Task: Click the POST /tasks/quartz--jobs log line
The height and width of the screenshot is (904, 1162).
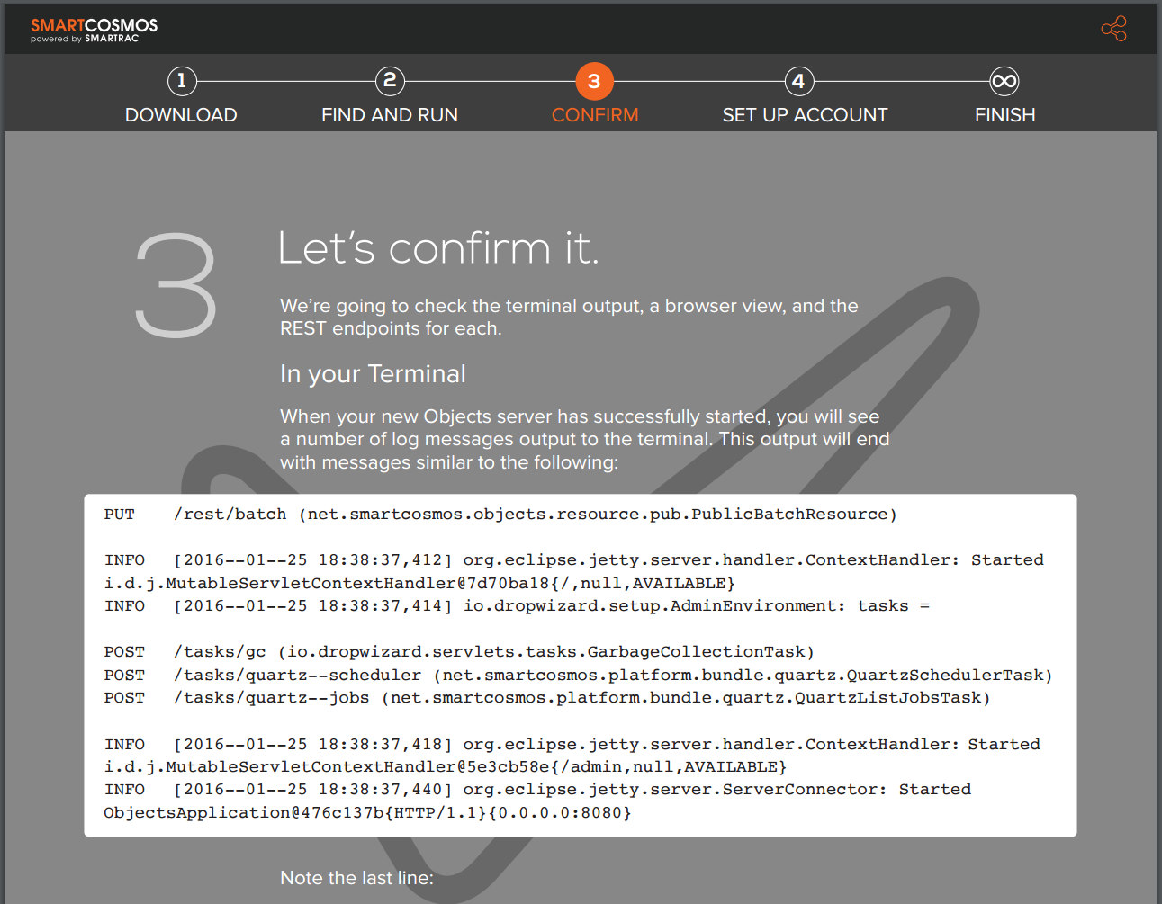Action: [547, 698]
